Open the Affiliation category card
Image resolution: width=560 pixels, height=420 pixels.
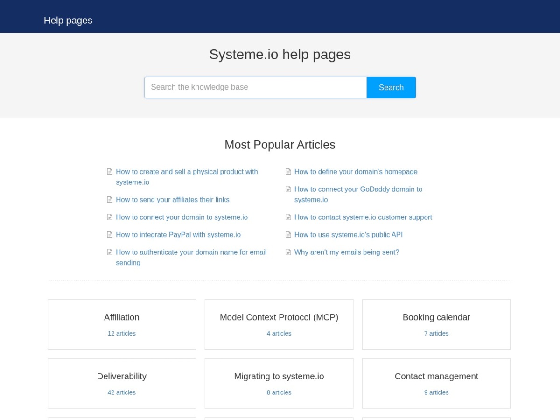[x=122, y=324]
